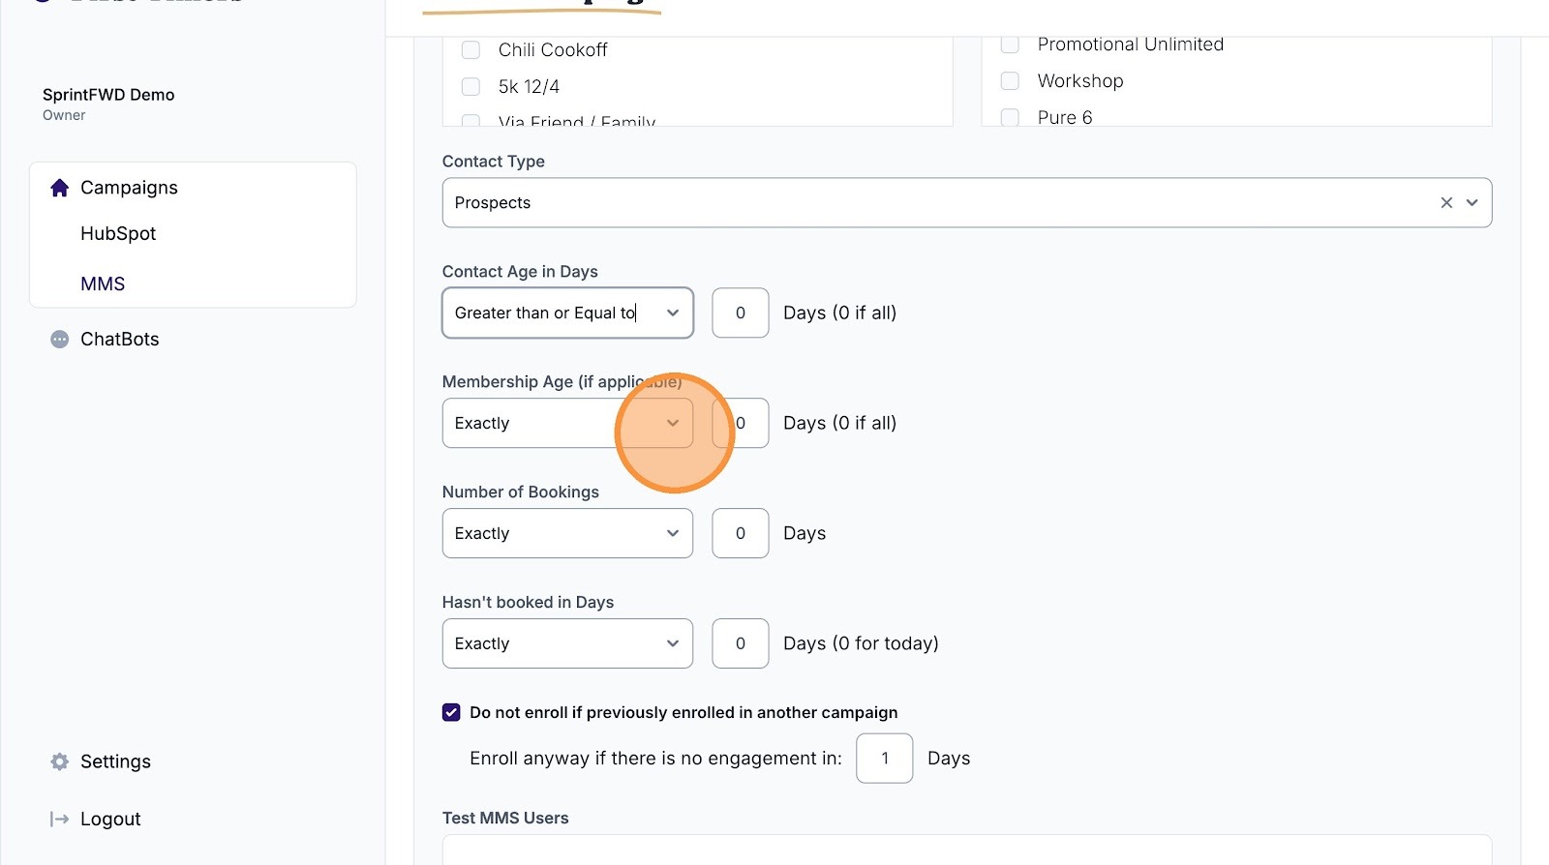Viewport: 1549px width, 865px height.
Task: Click the enroll anyway days input field
Action: tap(884, 759)
